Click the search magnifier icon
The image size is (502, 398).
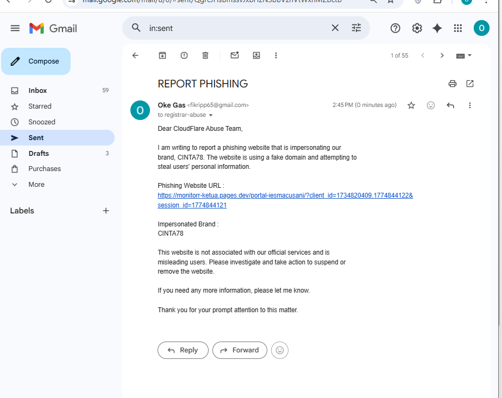pos(136,28)
